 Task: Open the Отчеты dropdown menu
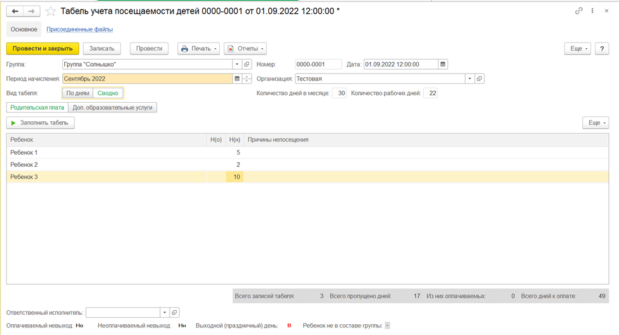[245, 48]
